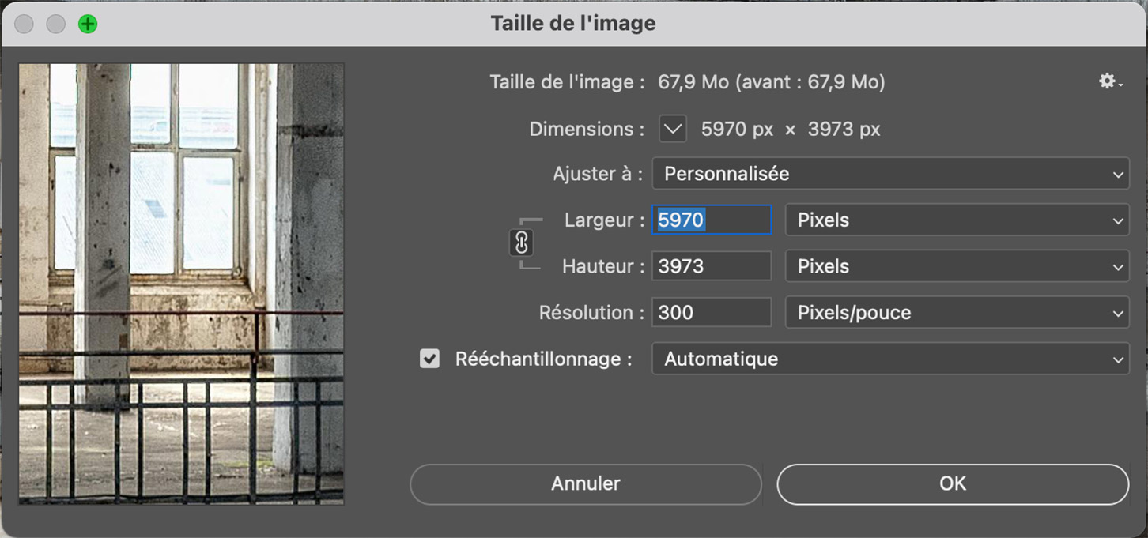
Task: Click the gray minimize window button
Action: [x=56, y=24]
